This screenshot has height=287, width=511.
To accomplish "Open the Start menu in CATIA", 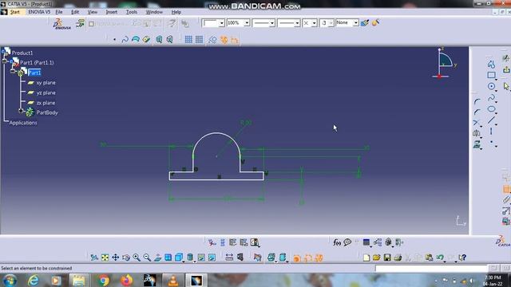I will (14, 12).
